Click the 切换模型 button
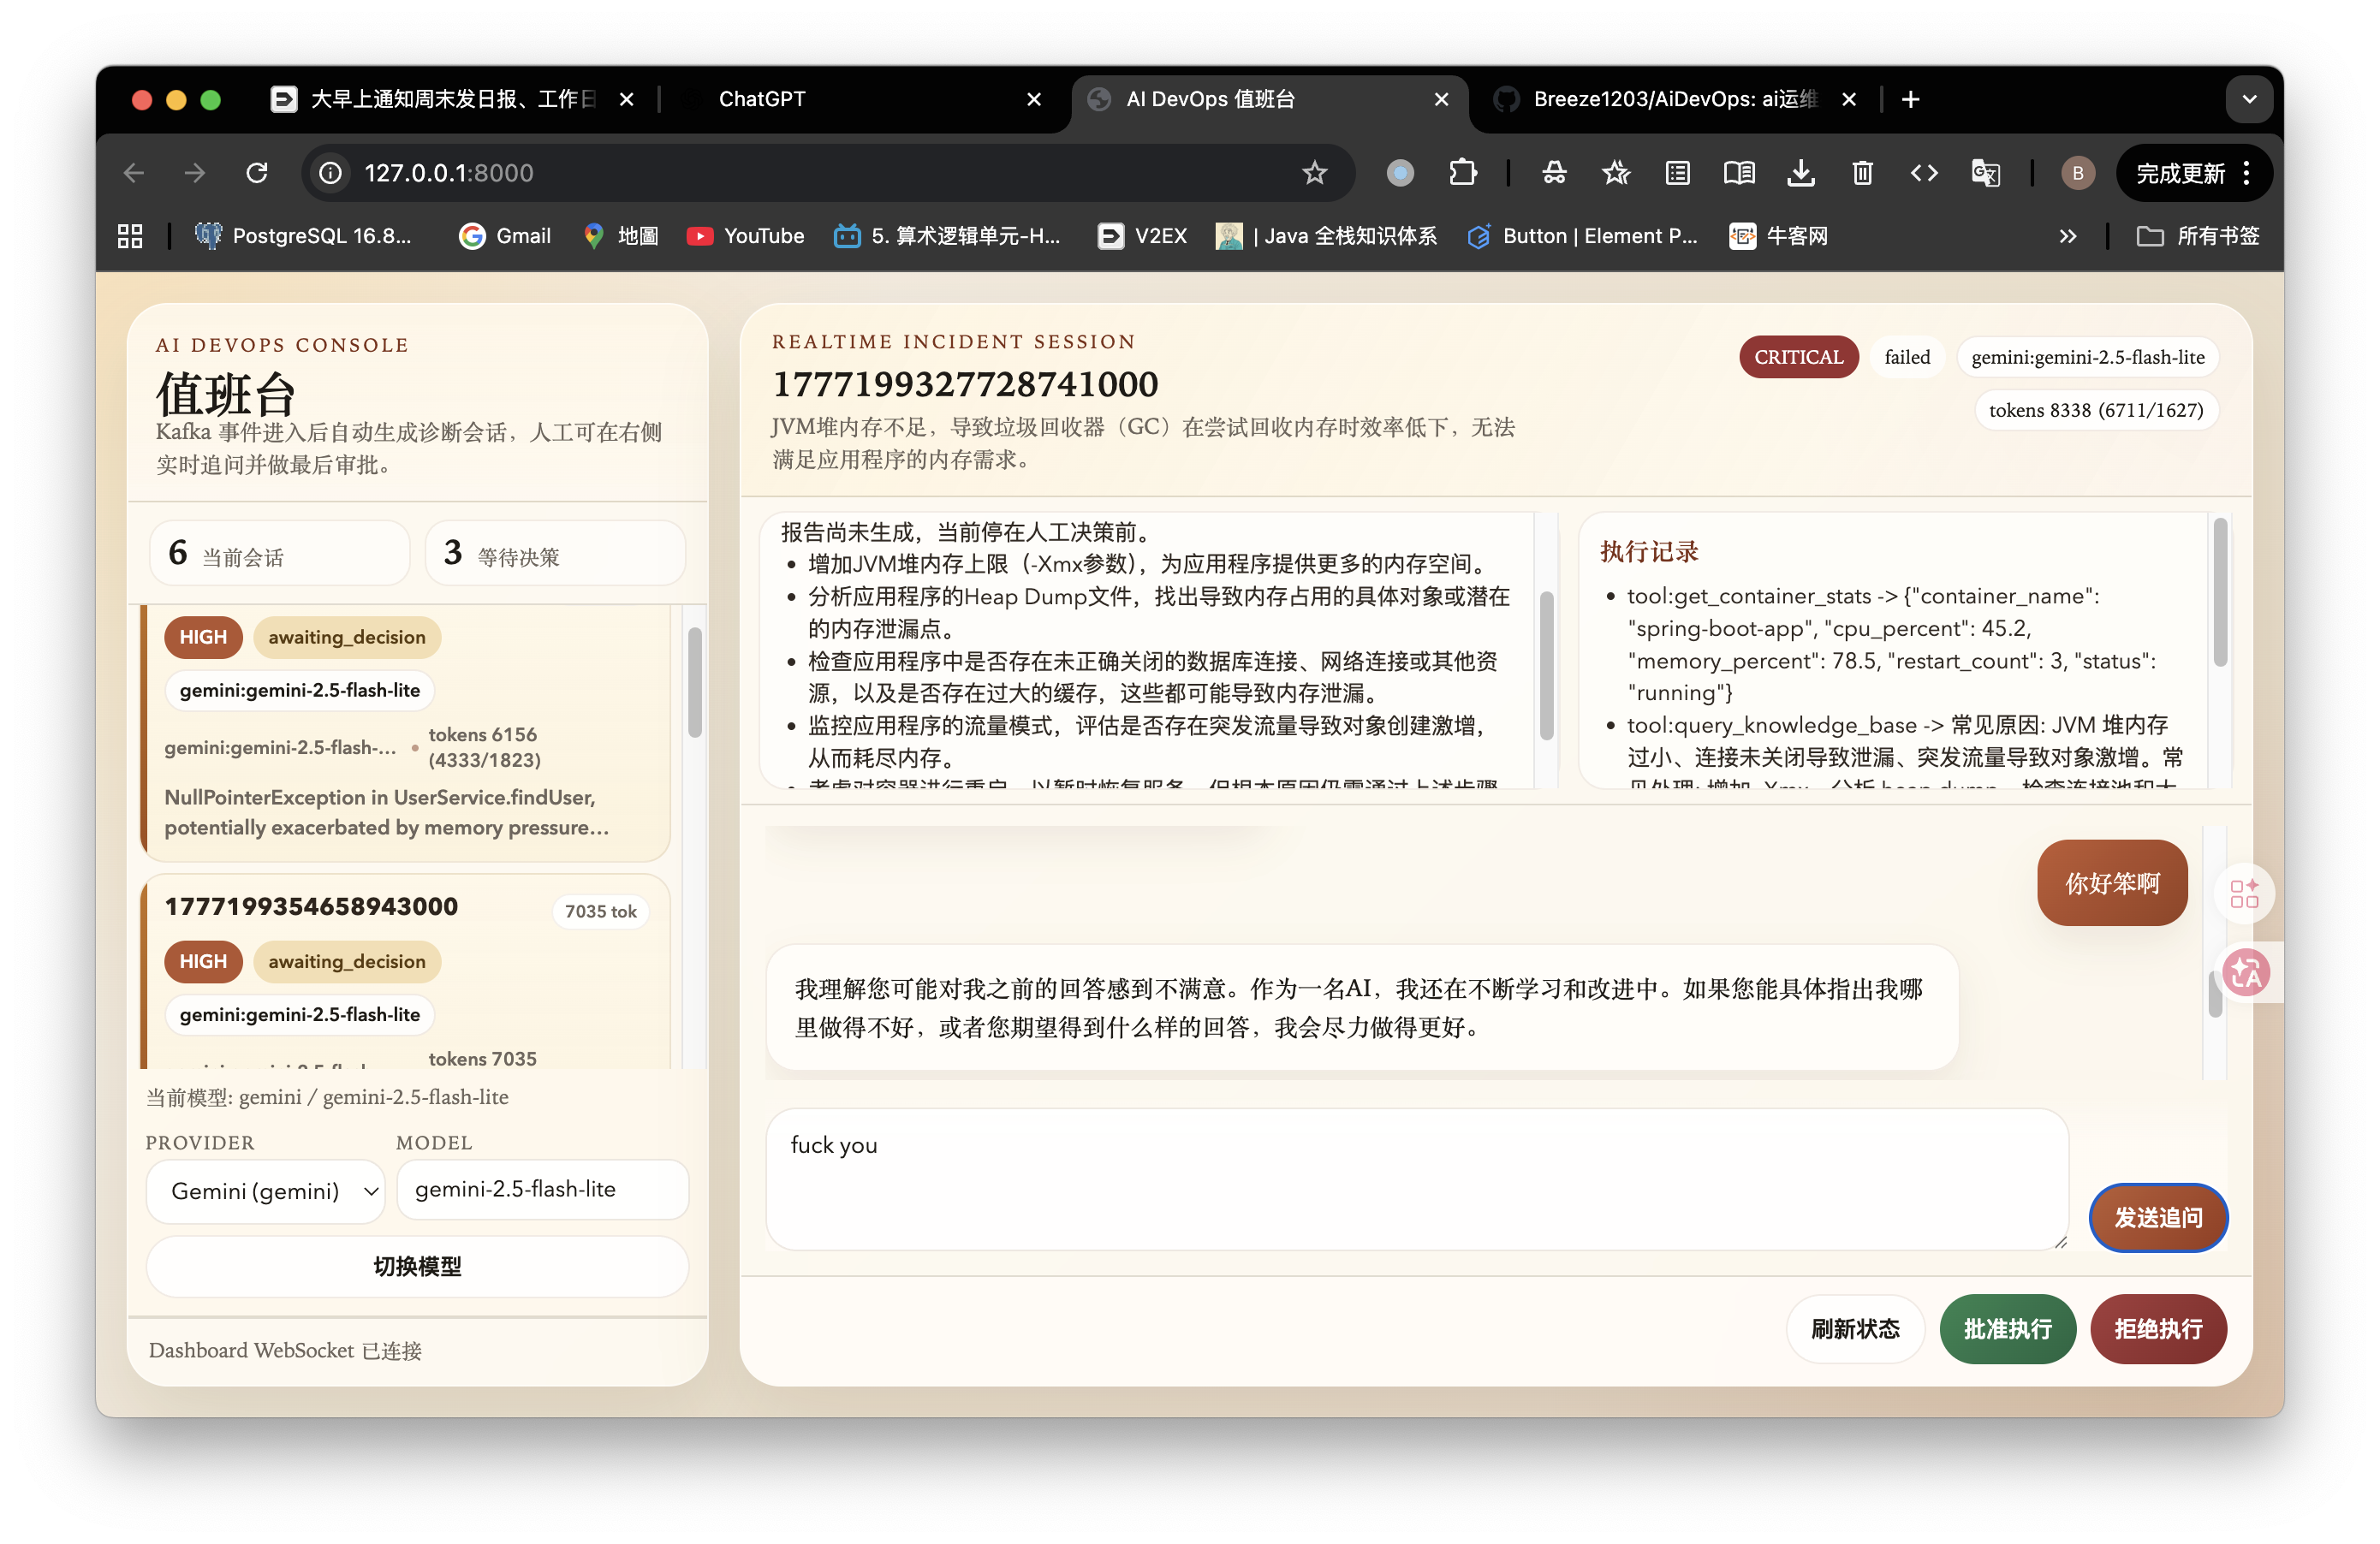Viewport: 2380px width, 1544px height. click(417, 1266)
